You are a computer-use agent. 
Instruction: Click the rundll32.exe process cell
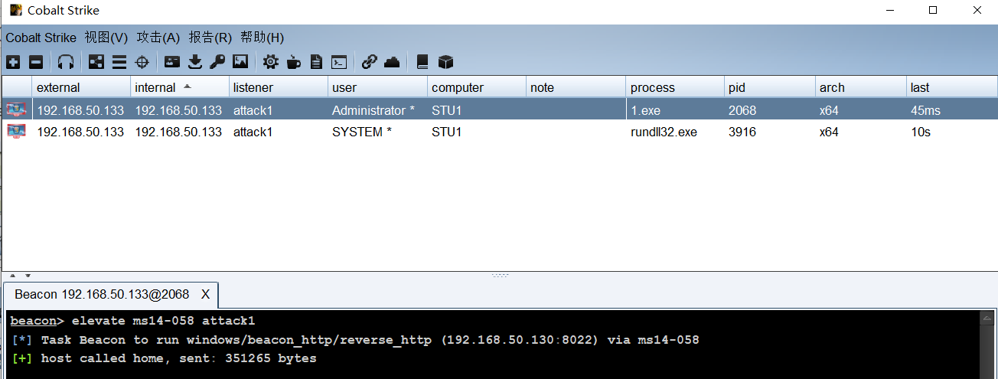click(x=675, y=132)
